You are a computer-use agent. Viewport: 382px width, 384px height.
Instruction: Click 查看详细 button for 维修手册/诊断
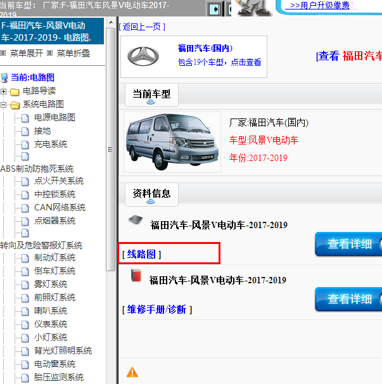(348, 299)
